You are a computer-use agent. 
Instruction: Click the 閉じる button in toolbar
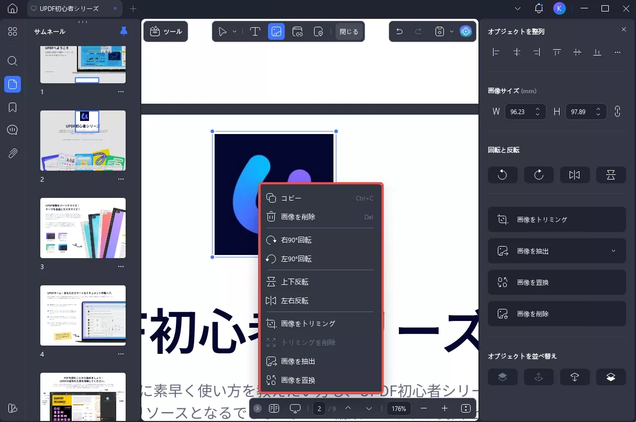pyautogui.click(x=349, y=31)
